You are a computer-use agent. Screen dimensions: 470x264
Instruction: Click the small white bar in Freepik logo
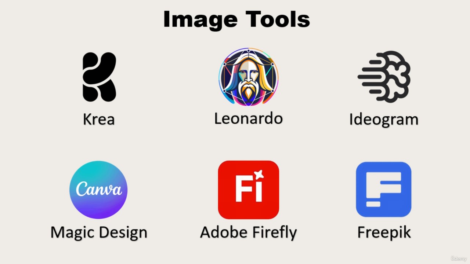point(373,204)
